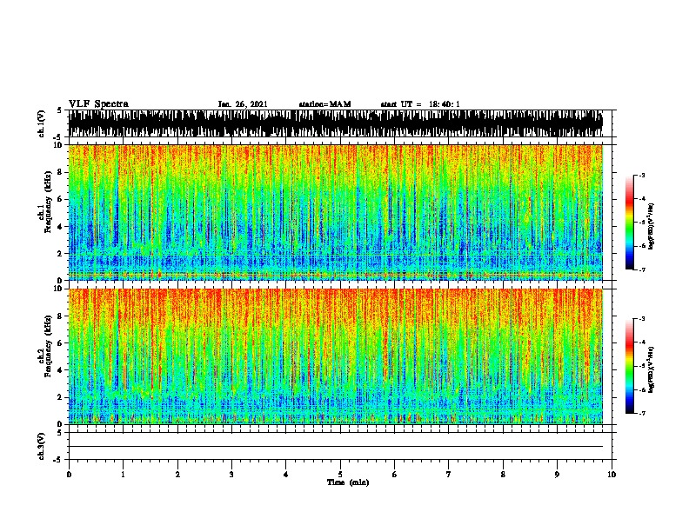The height and width of the screenshot is (532, 689).
Task: Click the flat ch.3(V) trace line
Action: 335,447
